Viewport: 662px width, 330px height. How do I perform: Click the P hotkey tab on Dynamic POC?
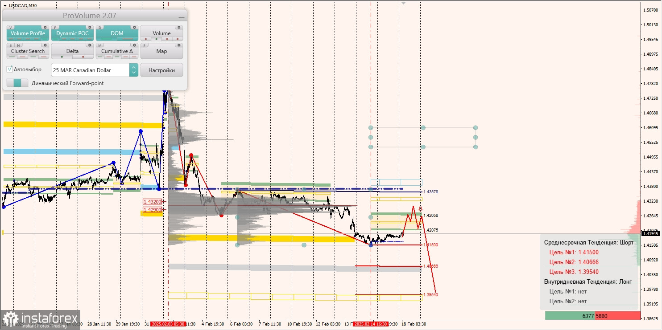point(56,27)
